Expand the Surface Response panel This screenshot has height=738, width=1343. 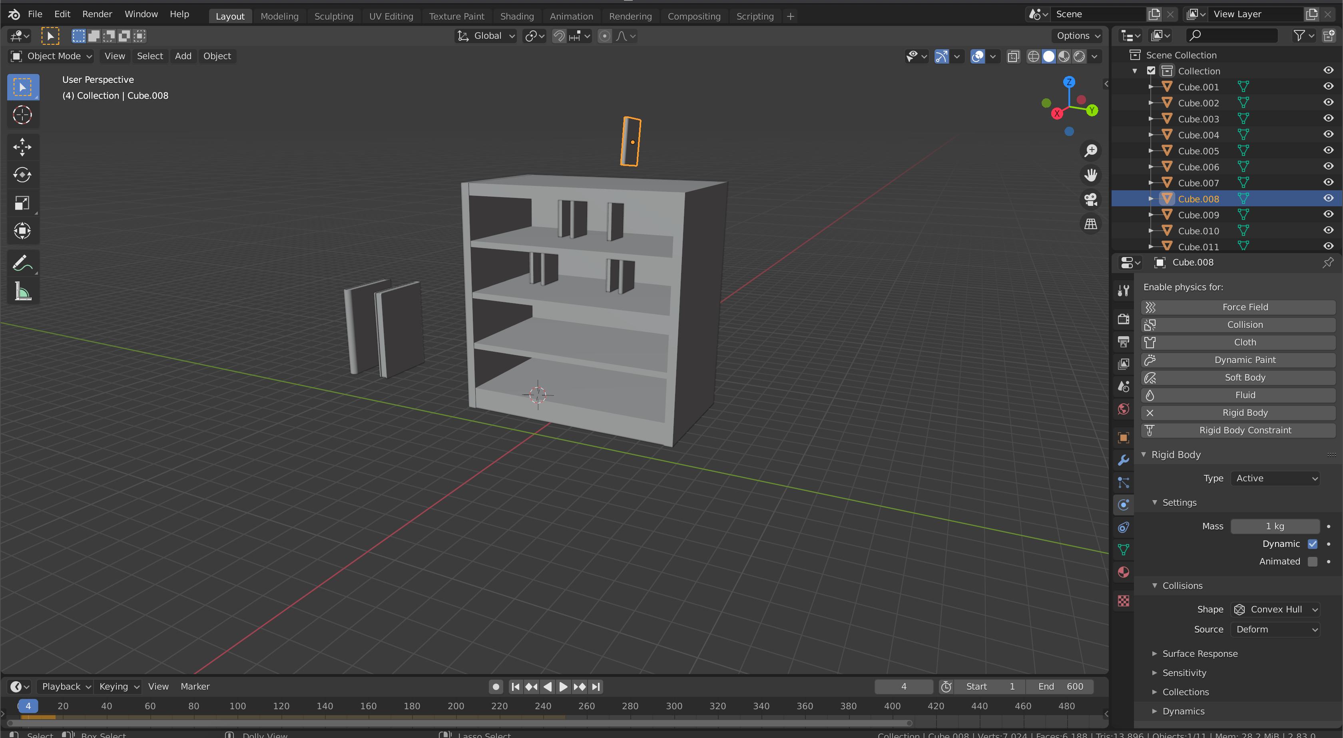coord(1199,654)
